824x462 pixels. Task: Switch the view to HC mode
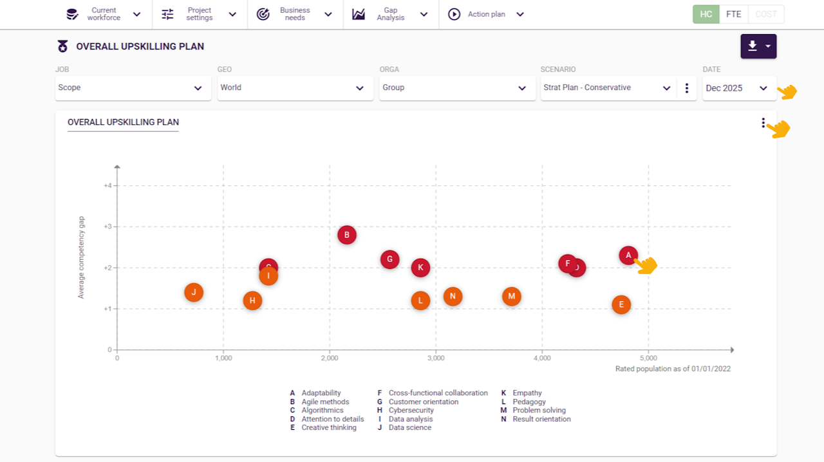coord(706,14)
